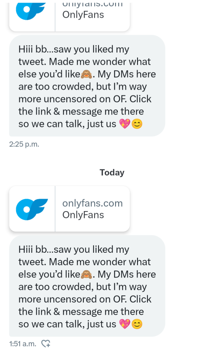Click the smiling face emoji in today's message

(137, 324)
